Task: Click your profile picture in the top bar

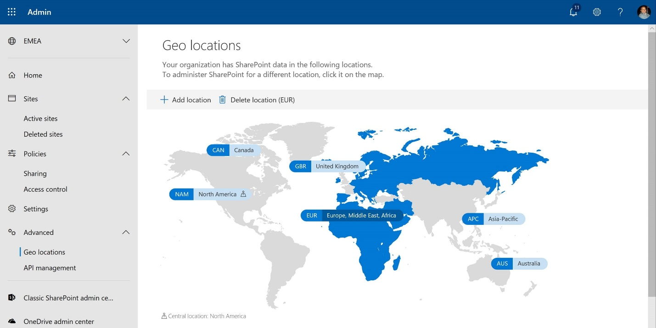Action: (644, 12)
